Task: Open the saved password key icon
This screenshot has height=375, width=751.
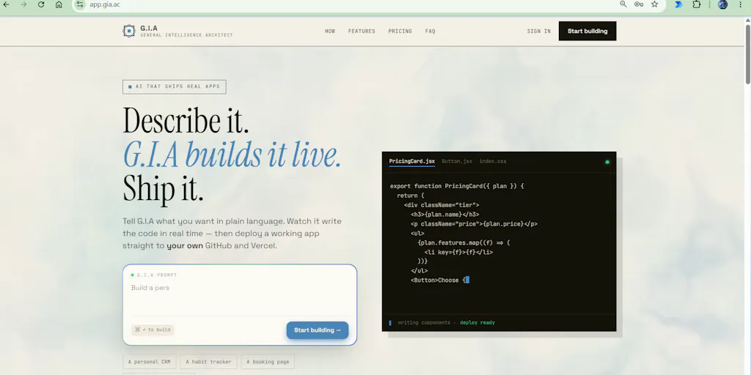Action: tap(639, 4)
